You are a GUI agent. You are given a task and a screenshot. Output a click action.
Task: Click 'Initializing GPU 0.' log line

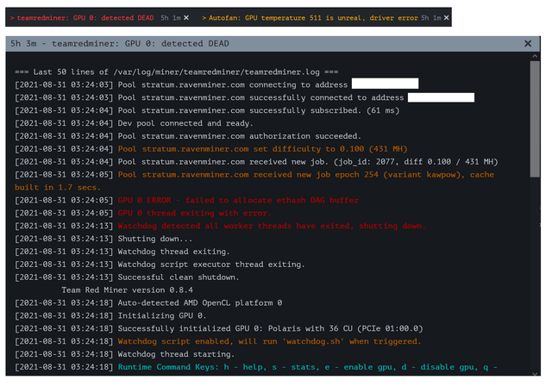(110, 315)
